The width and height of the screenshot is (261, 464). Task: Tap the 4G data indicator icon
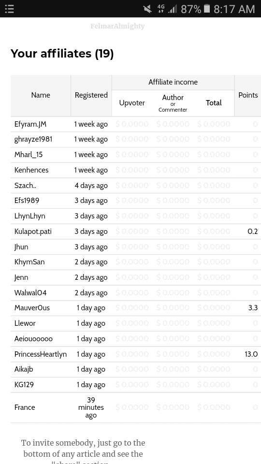tap(161, 9)
